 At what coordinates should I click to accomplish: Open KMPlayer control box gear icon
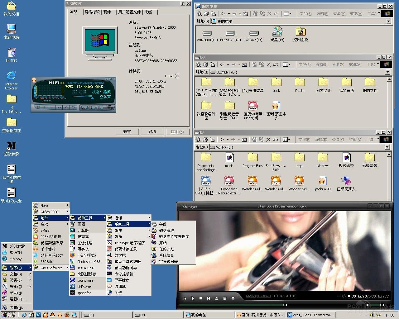point(233,298)
